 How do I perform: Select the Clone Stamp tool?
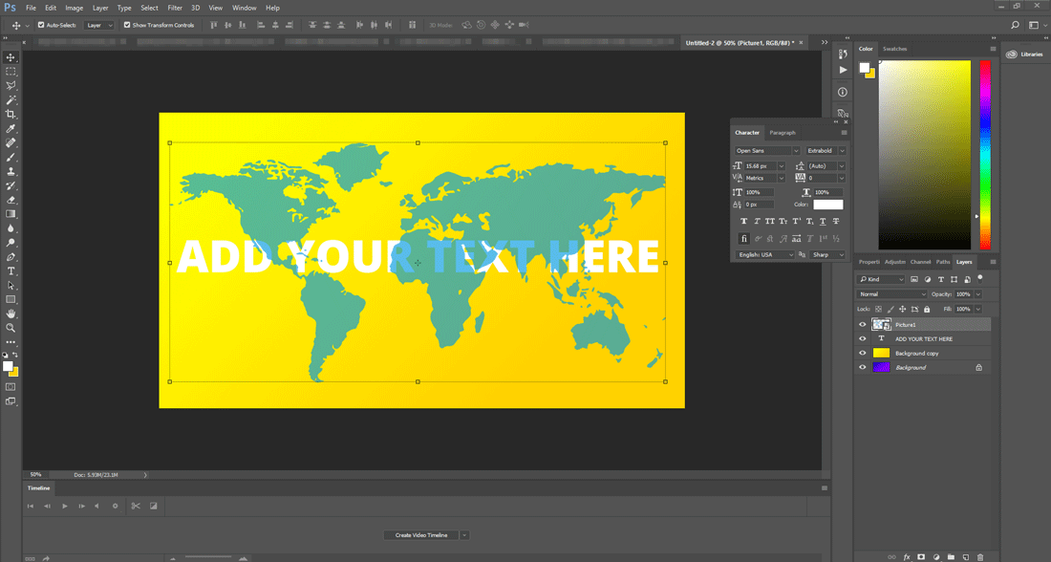[x=11, y=172]
